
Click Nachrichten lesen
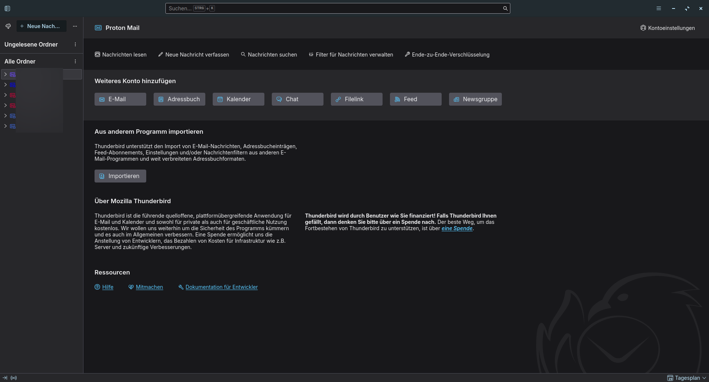pos(121,55)
